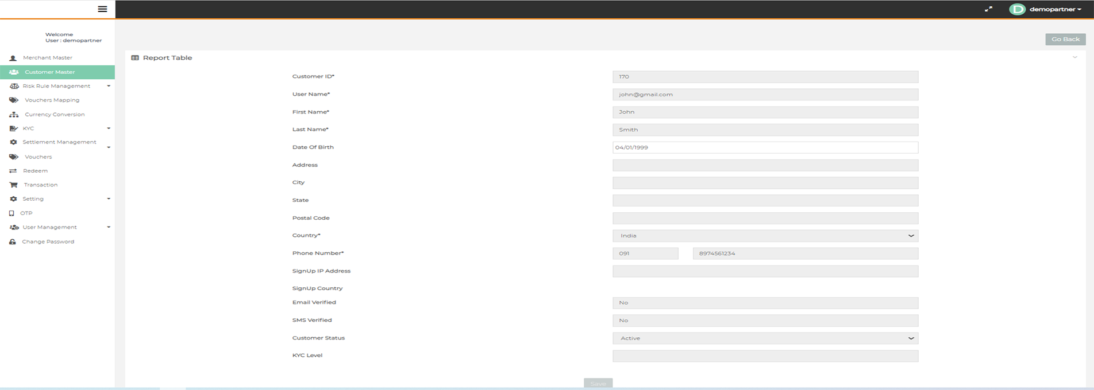Click the Transaction cart icon
This screenshot has height=390, width=1094.
[13, 185]
